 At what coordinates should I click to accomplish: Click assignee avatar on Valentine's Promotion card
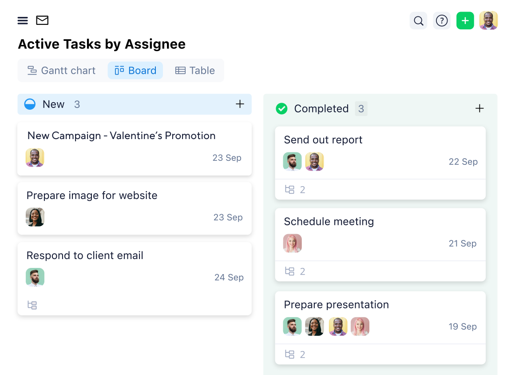[x=35, y=158]
